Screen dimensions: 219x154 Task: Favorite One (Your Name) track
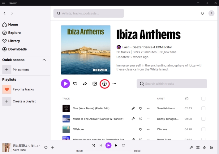coord(141,108)
